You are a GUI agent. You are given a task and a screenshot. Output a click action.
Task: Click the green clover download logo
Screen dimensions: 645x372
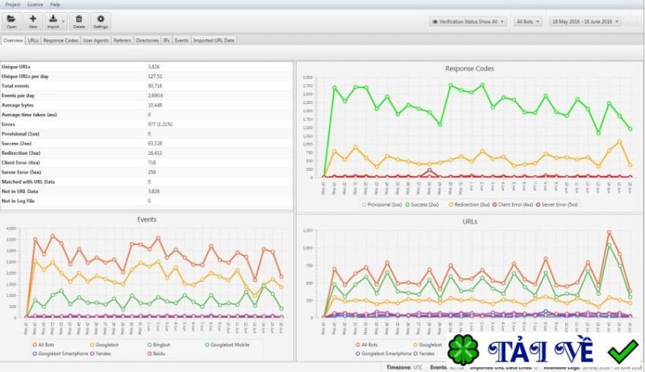pos(464,350)
